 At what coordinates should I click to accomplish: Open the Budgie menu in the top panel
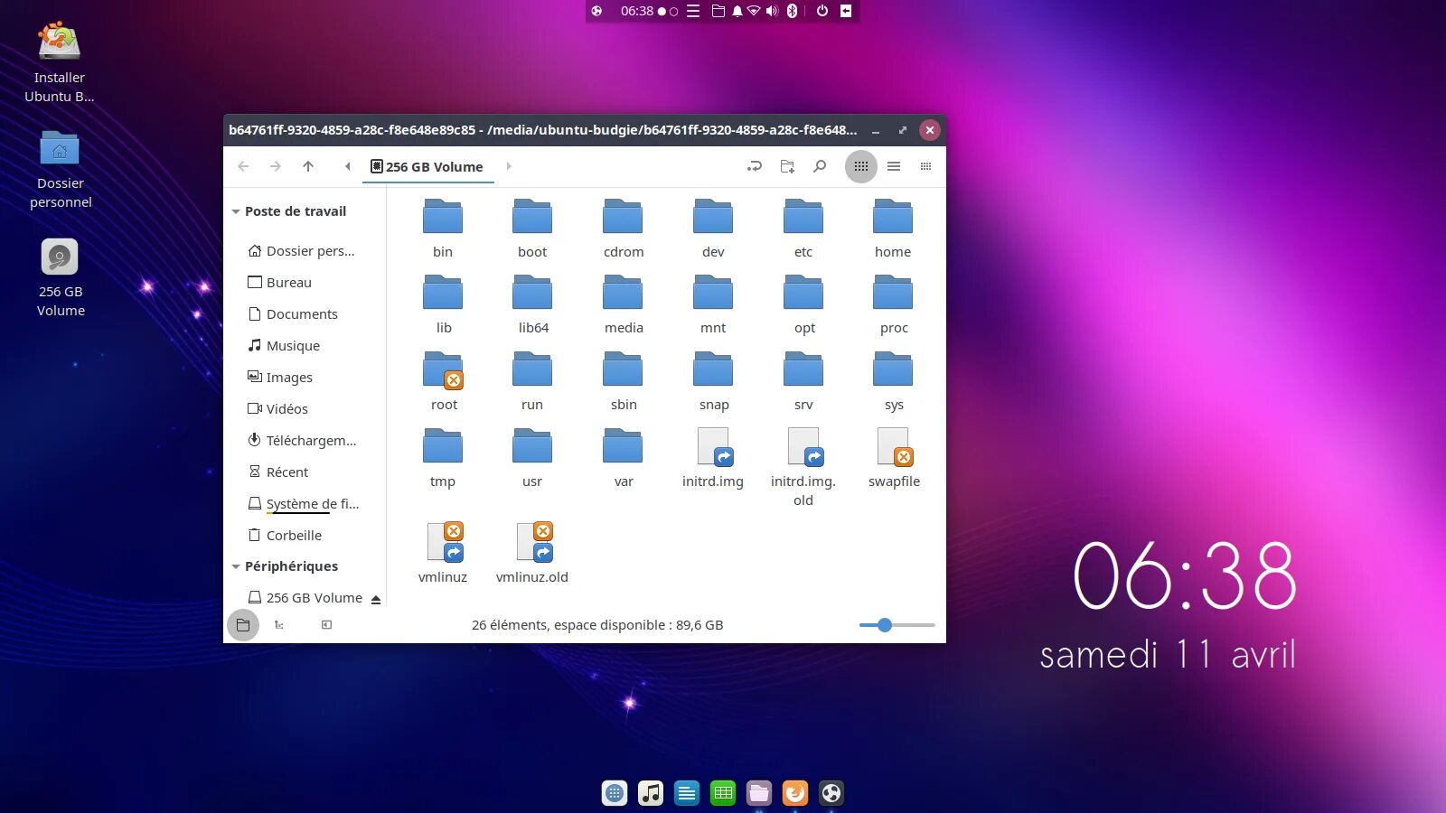coord(596,11)
